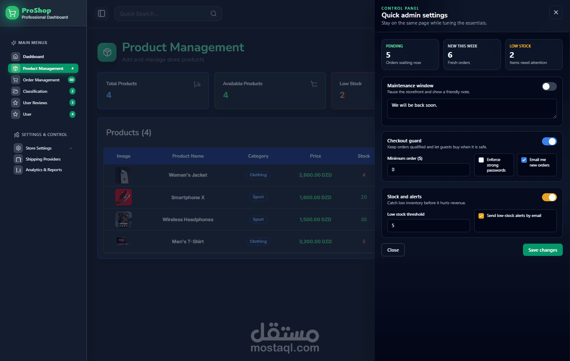Screen dimensions: 570x361
Task: Click the ProShop shopping cart logo
Action: tap(12, 13)
